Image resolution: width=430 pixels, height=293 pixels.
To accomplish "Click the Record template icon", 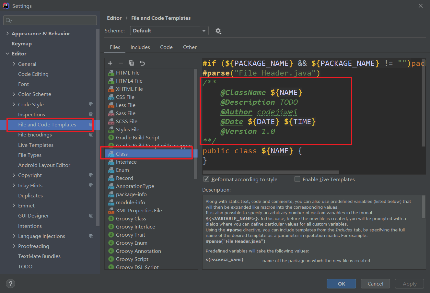I will pos(111,178).
